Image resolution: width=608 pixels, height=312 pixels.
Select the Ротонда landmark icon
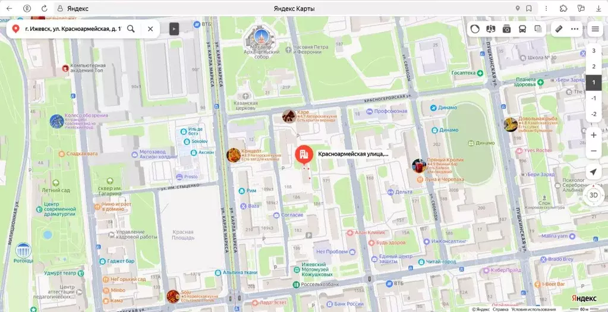coord(23,250)
